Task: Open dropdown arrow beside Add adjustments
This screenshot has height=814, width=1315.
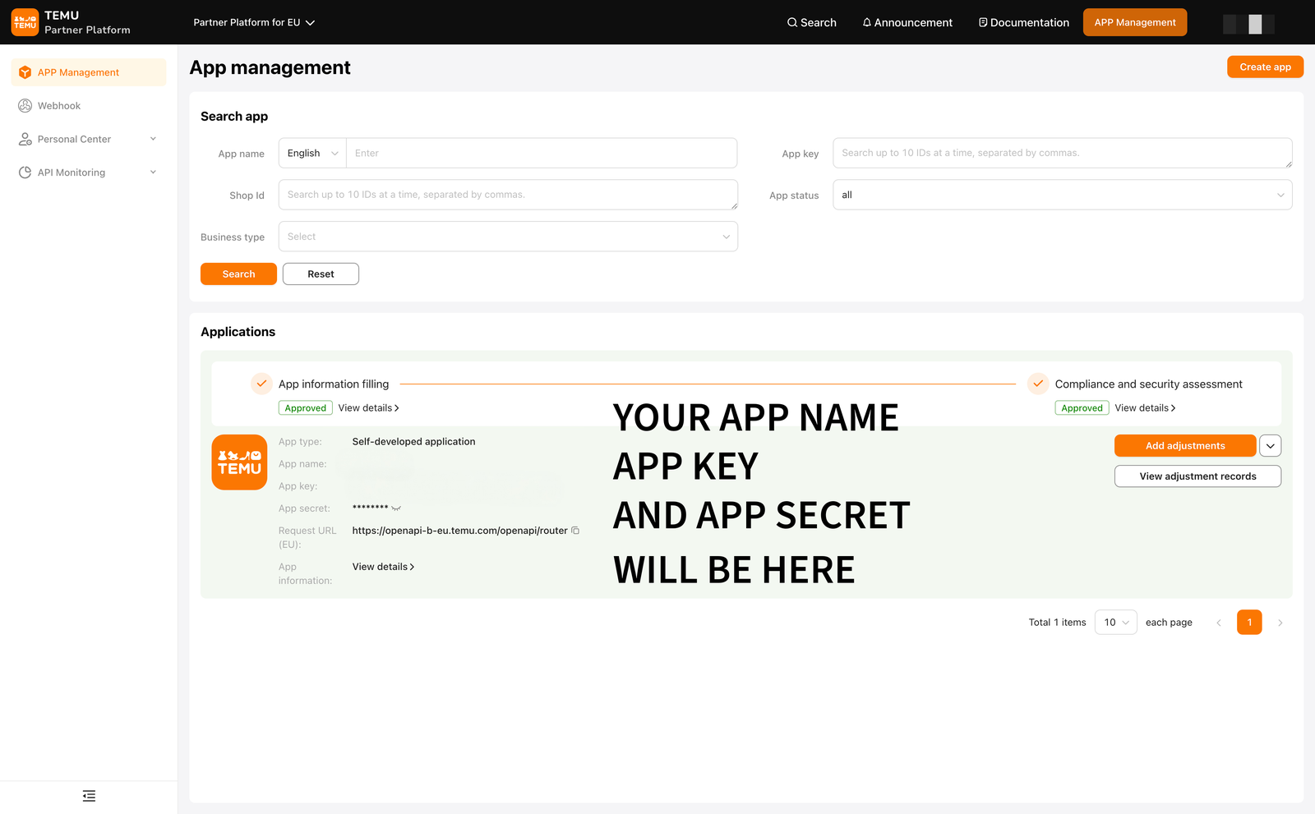Action: point(1271,446)
